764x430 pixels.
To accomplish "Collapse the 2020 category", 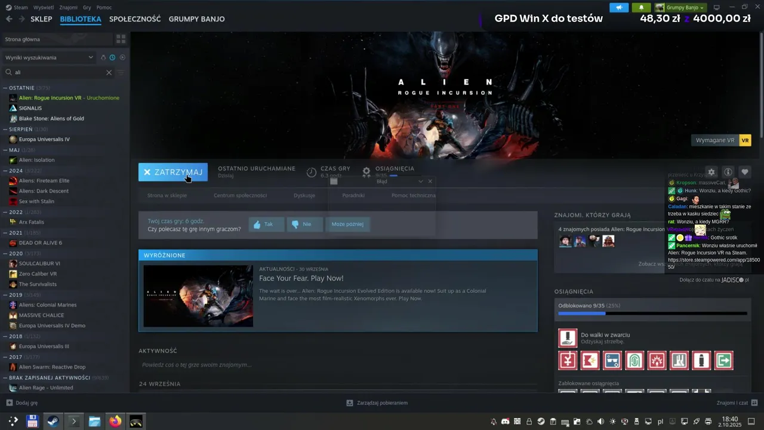I will (5, 253).
